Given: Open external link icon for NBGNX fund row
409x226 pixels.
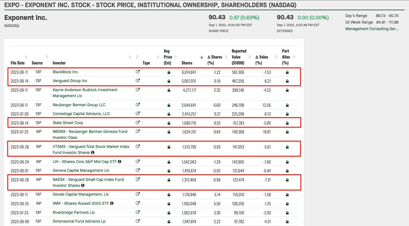Looking at the screenshot, I should pyautogui.click(x=138, y=131).
